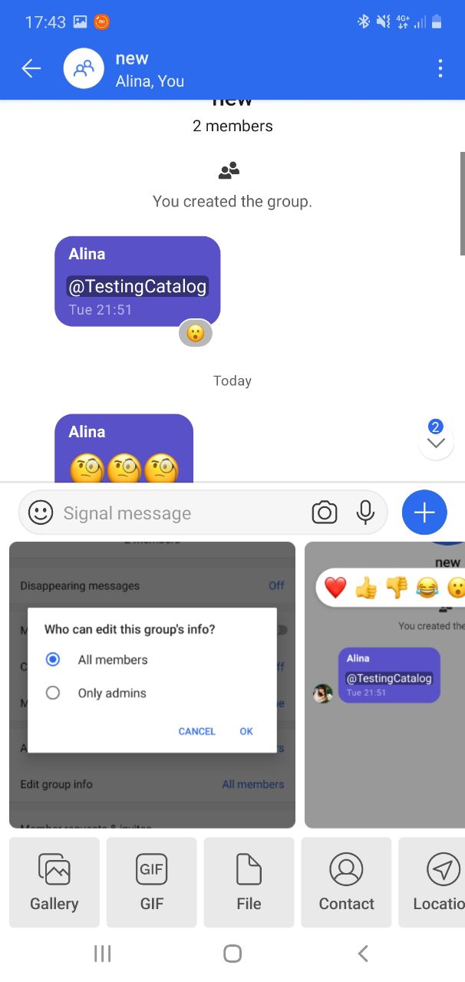Open Gallery attachment option
Image resolution: width=465 pixels, height=982 pixels.
click(x=54, y=882)
